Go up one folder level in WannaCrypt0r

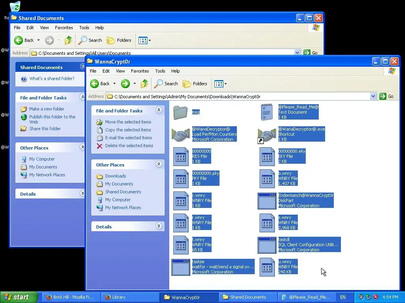click(144, 84)
